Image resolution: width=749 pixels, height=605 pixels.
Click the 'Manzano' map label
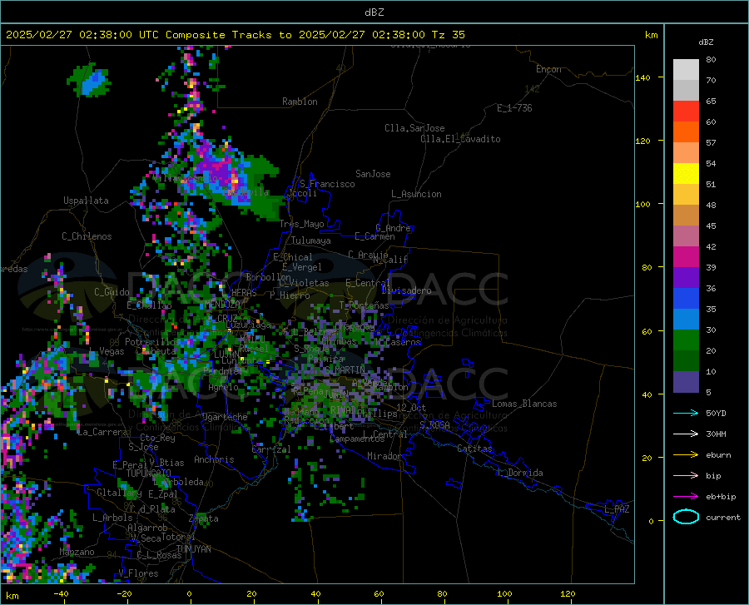(x=77, y=552)
